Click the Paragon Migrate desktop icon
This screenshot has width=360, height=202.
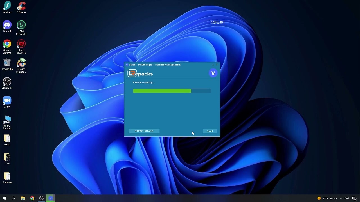click(21, 66)
